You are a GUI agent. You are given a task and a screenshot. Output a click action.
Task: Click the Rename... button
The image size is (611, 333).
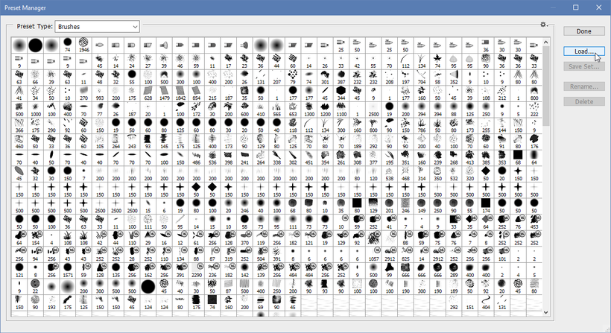point(583,86)
